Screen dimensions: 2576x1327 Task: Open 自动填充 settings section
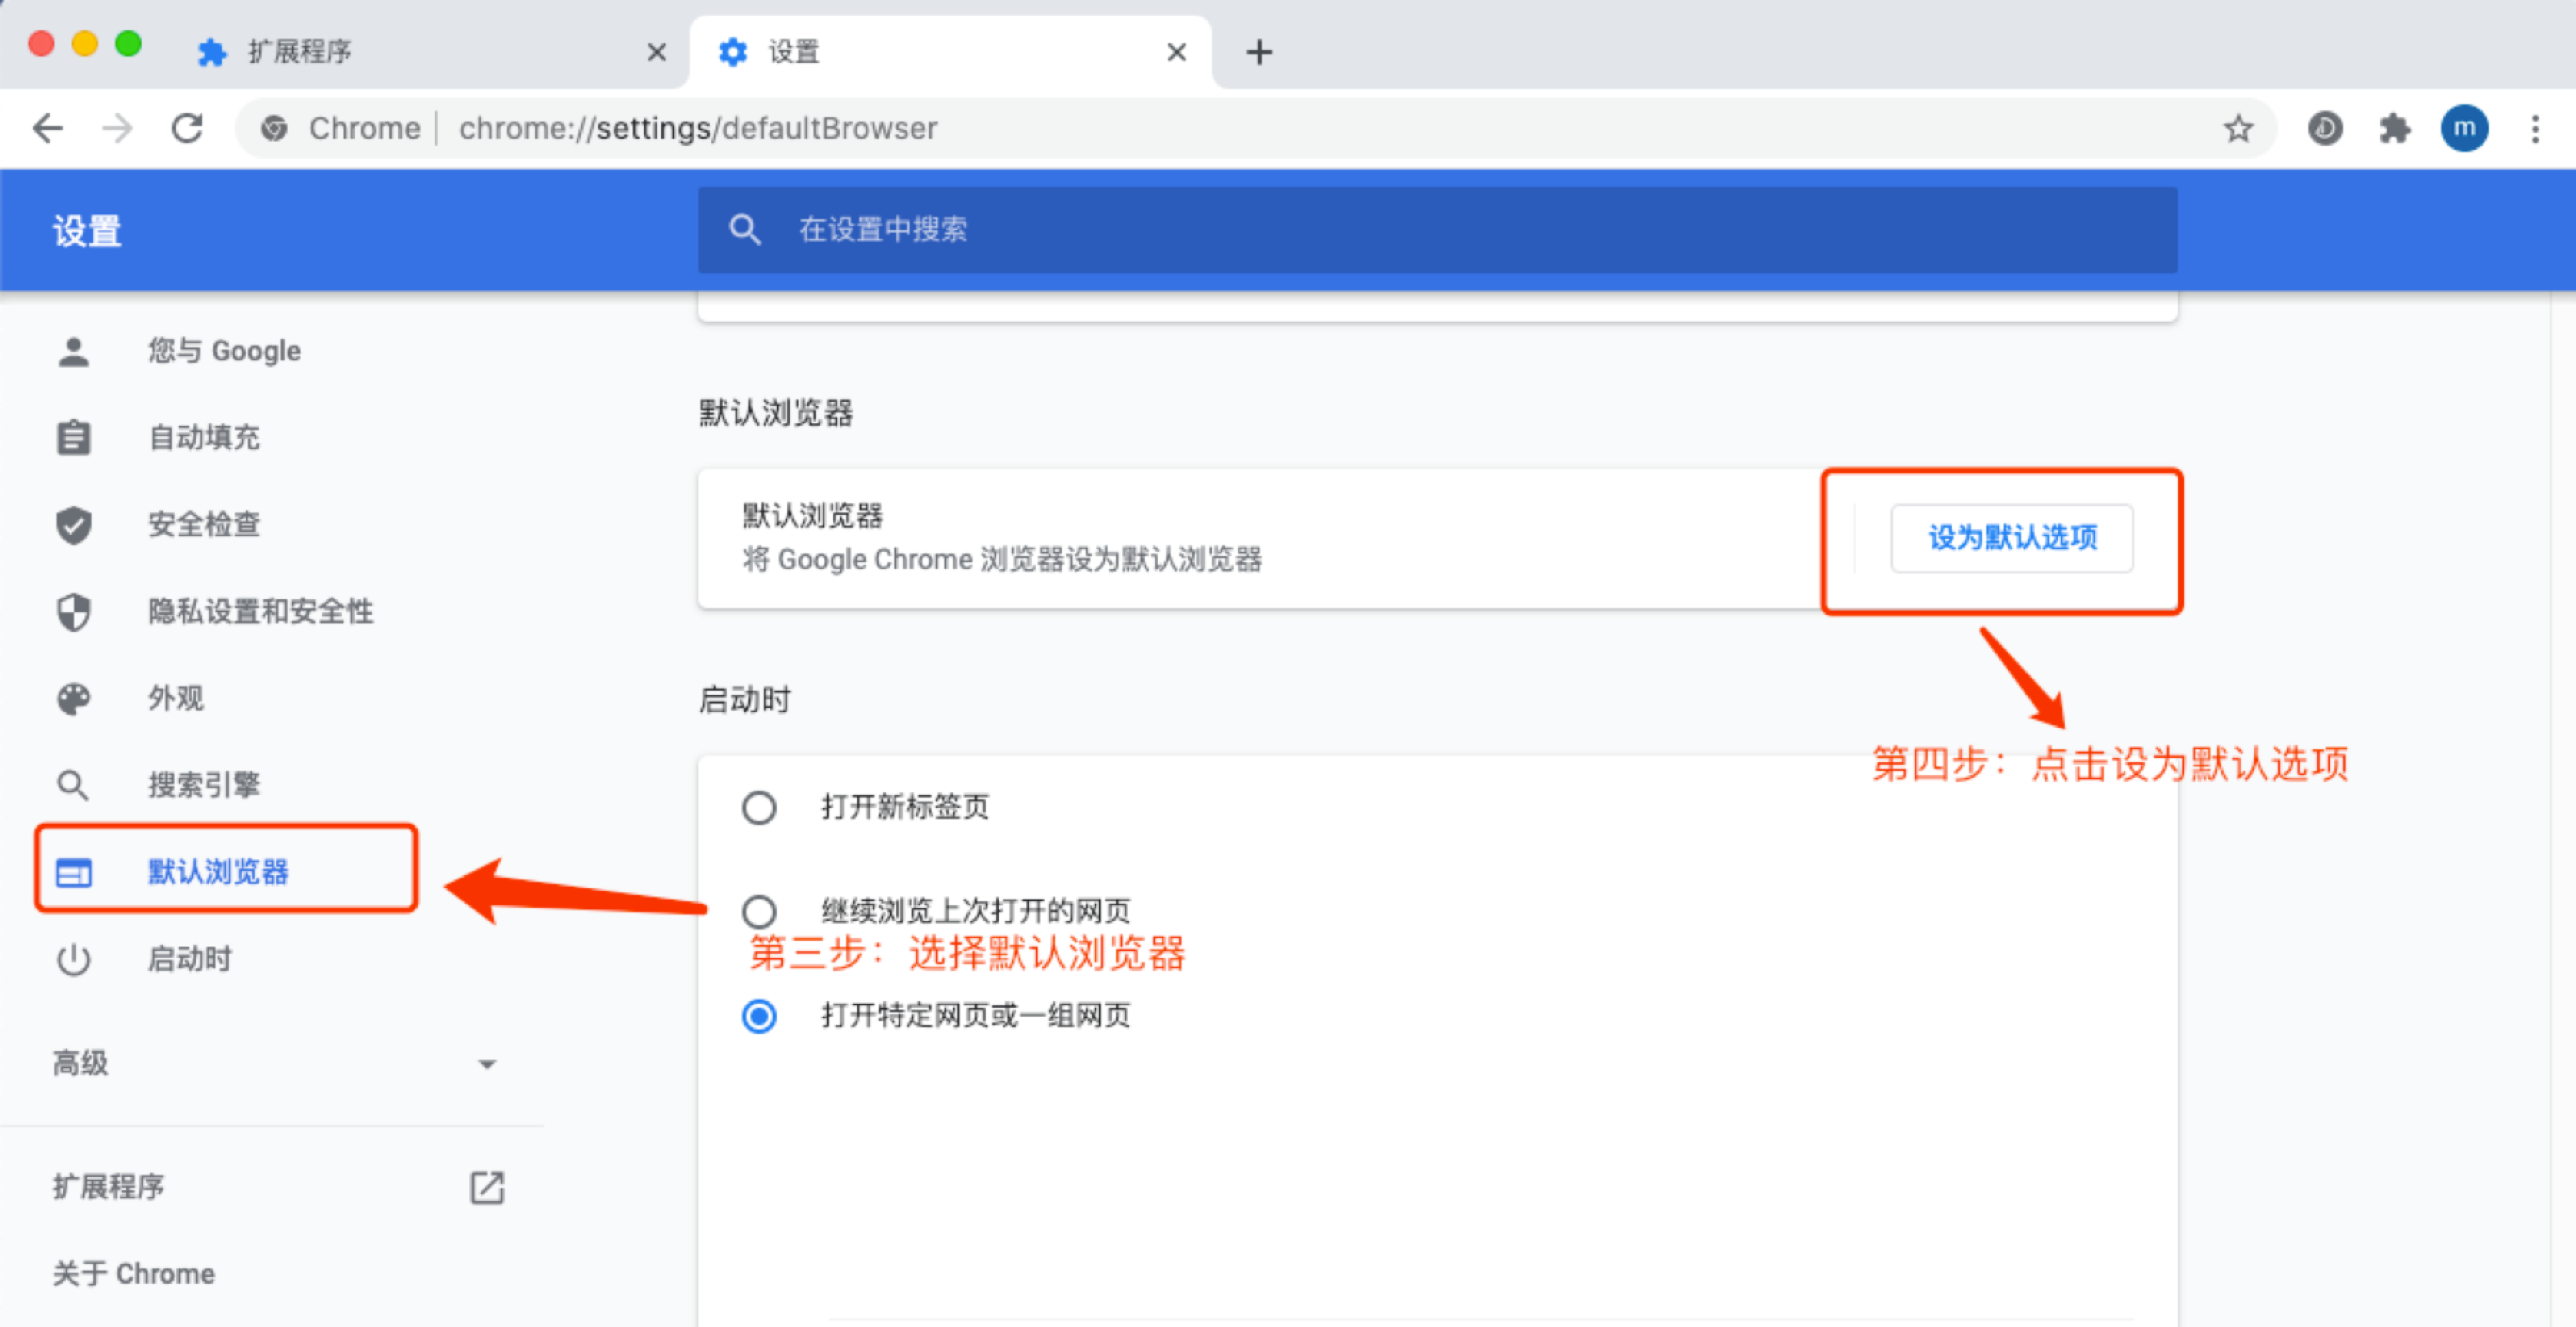tap(204, 438)
